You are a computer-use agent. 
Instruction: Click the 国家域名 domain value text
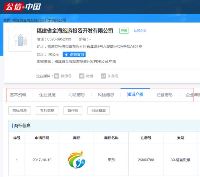pos(85,61)
